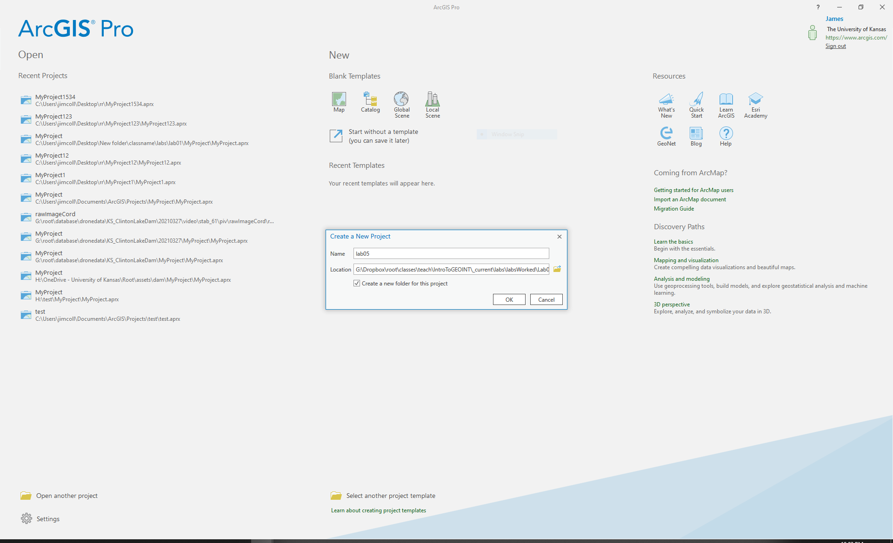
Task: Click the Open another project folder icon
Action: [26, 496]
